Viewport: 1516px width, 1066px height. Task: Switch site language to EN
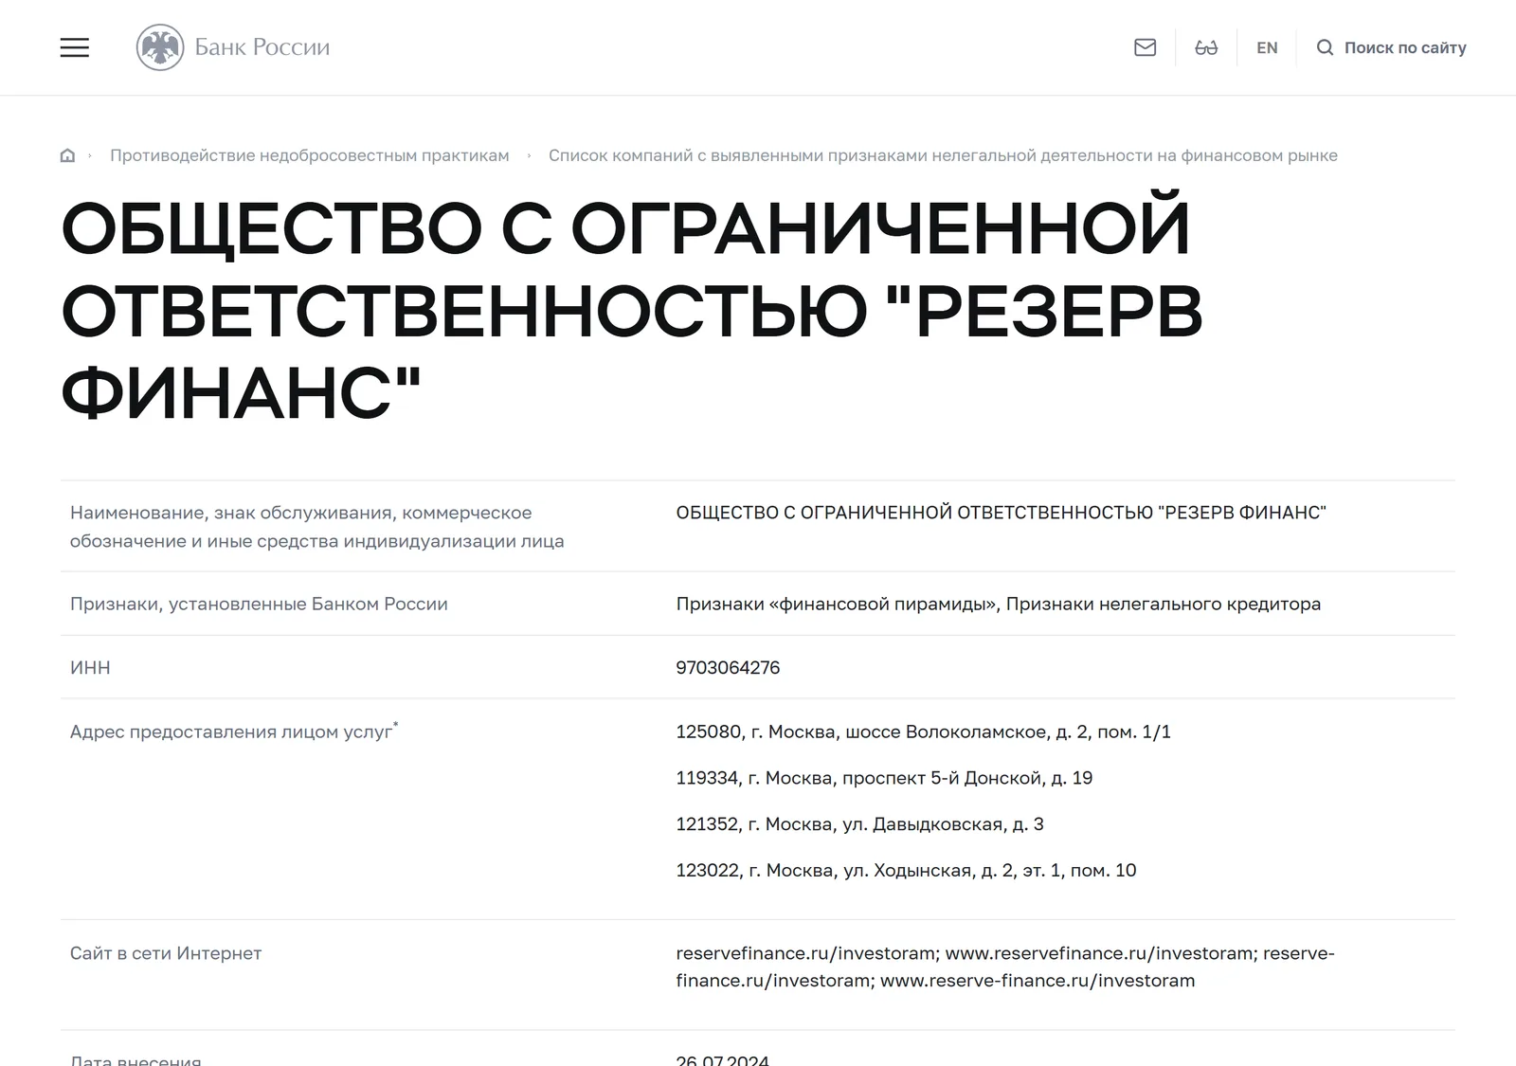1267,47
